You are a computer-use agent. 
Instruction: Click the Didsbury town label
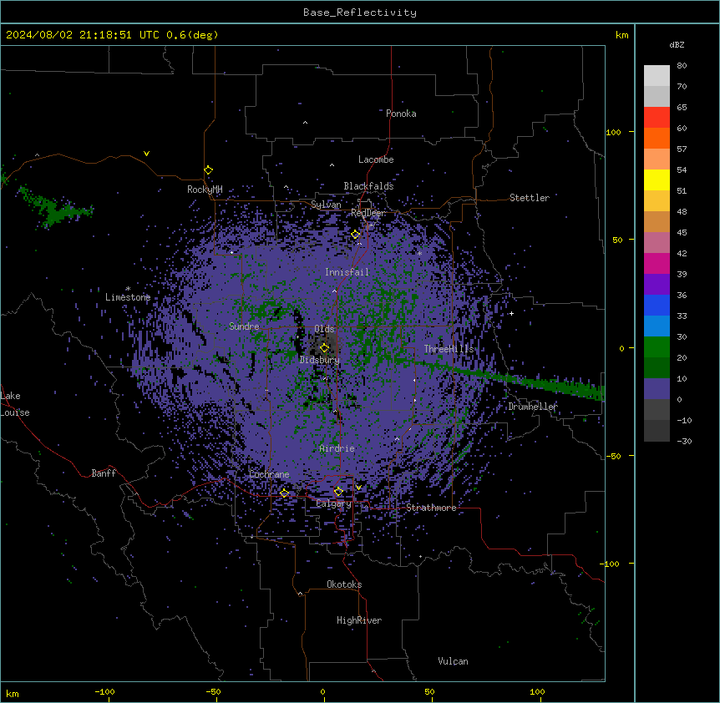point(319,360)
